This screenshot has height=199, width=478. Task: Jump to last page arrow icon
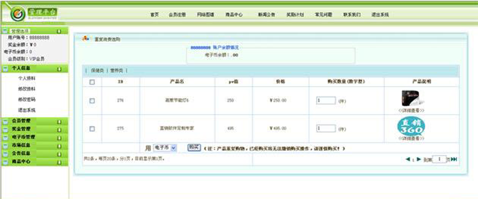pos(454,159)
